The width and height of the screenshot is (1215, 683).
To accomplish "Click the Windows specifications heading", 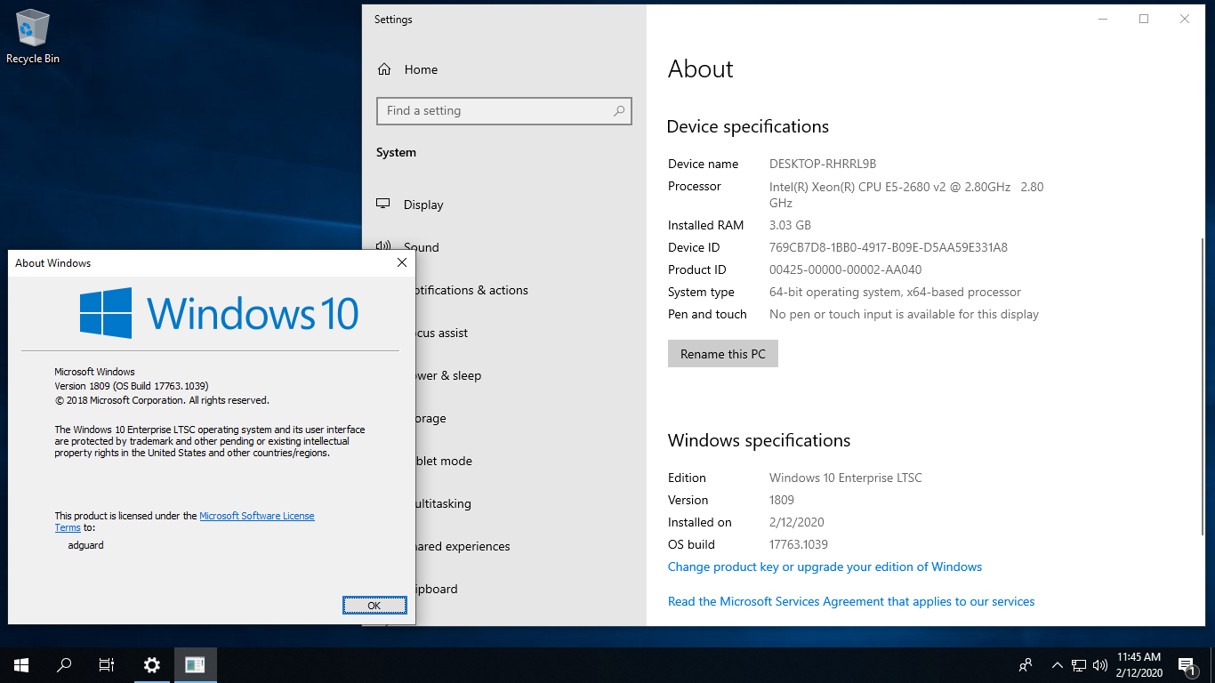I will [x=760, y=440].
